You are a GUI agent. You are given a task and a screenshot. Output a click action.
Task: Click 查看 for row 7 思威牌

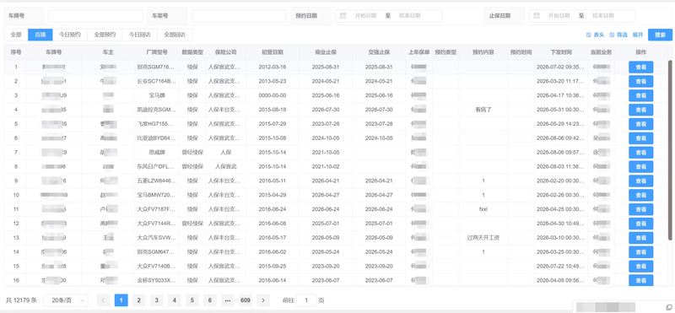click(x=640, y=153)
